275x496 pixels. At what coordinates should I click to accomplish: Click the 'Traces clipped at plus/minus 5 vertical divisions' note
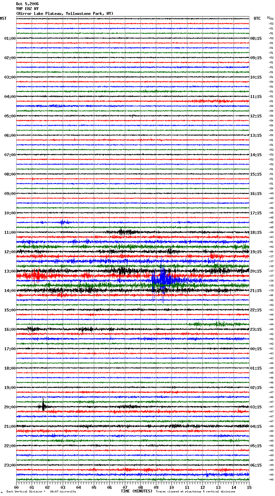[195, 491]
